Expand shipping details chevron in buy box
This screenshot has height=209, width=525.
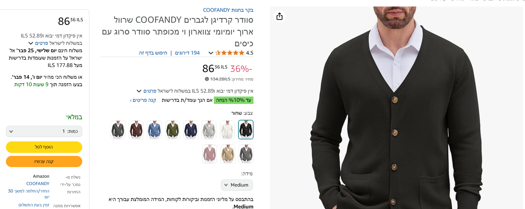point(30,43)
